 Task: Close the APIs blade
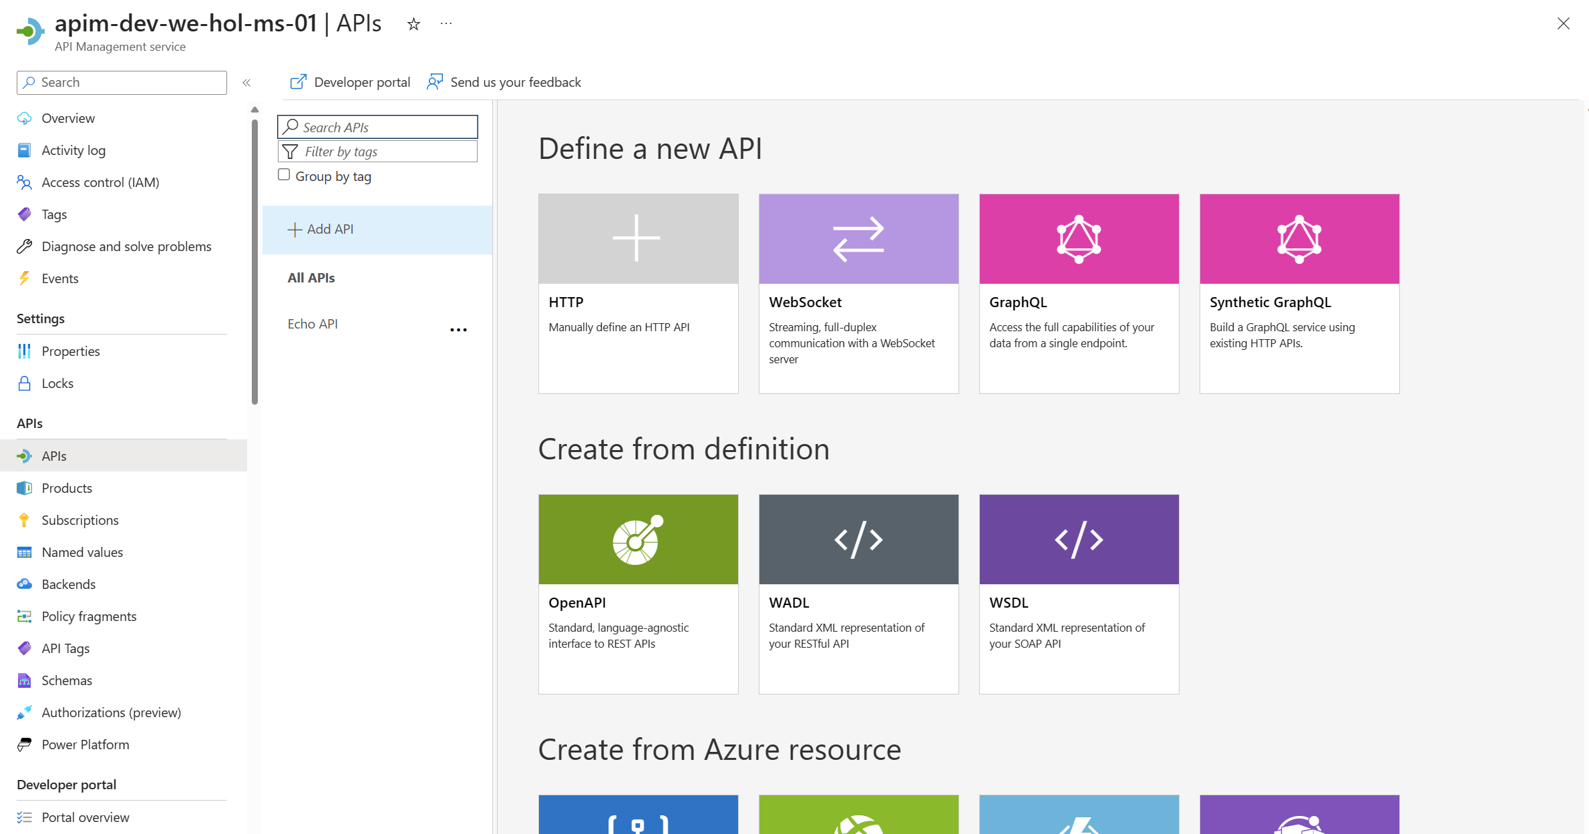tap(1563, 23)
